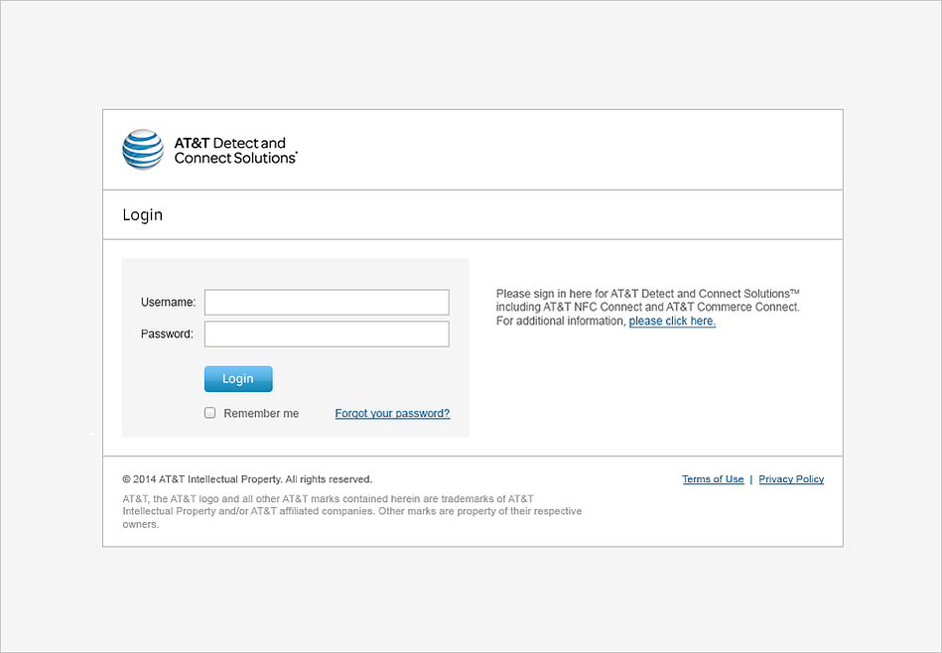The width and height of the screenshot is (942, 653).
Task: Focus the Username input field
Action: (x=327, y=302)
